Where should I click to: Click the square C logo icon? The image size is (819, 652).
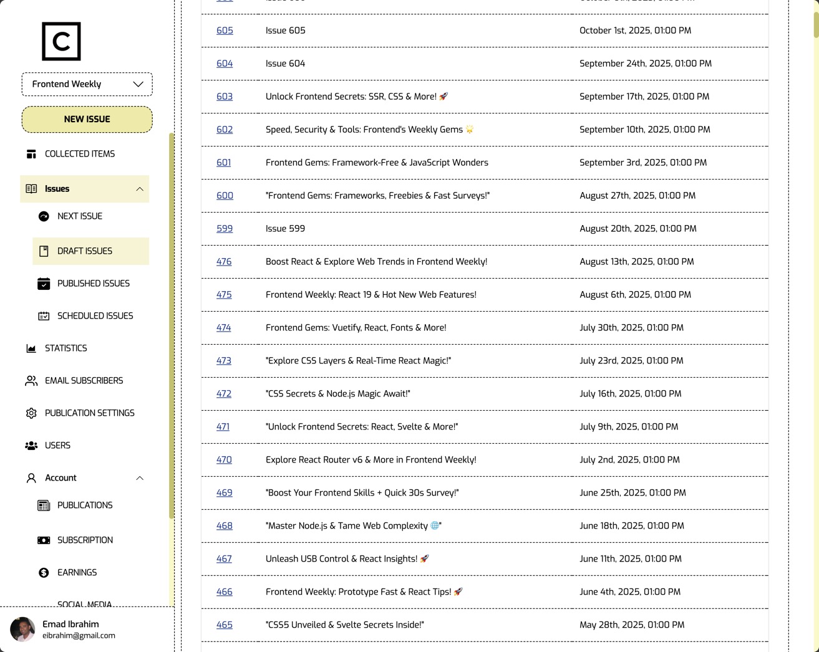(x=61, y=41)
